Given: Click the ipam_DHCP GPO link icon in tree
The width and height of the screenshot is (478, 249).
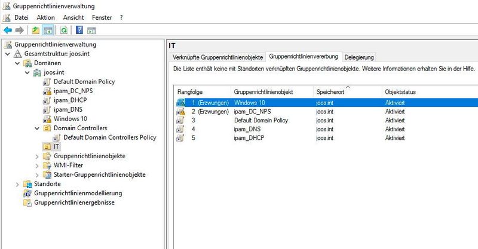Looking at the screenshot, I should pyautogui.click(x=47, y=100).
